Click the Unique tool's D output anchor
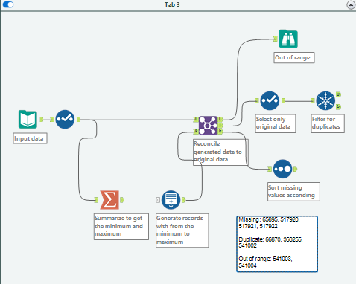 [x=338, y=106]
